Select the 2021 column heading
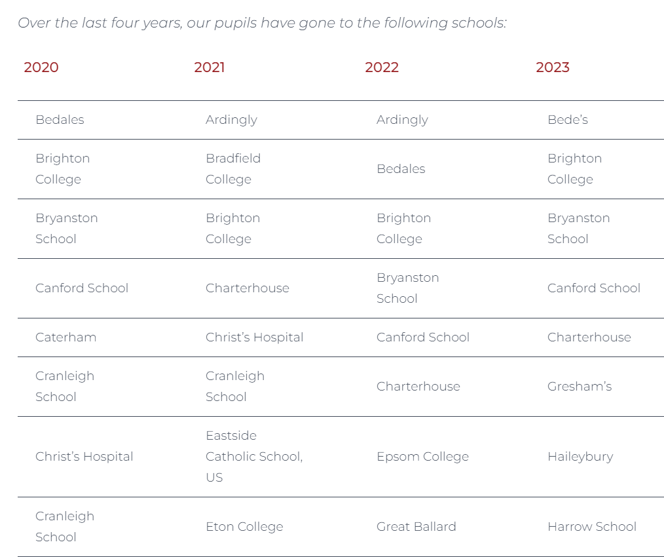Image resolution: width=664 pixels, height=557 pixels. coord(209,67)
